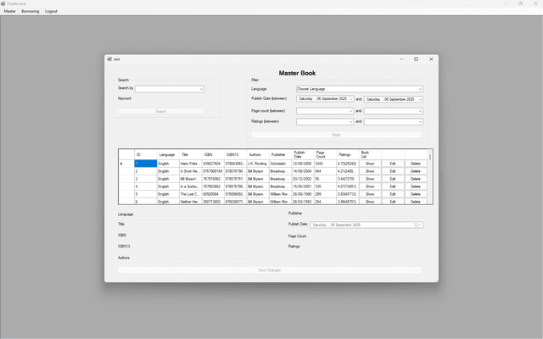Click Logout in the menu bar
Screen dimensions: 543x339
pyautogui.click(x=51, y=11)
